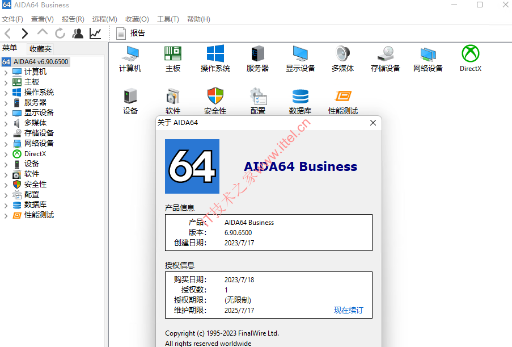Open the DirectX Xbox icon in the main panel
512x347 pixels.
471,58
